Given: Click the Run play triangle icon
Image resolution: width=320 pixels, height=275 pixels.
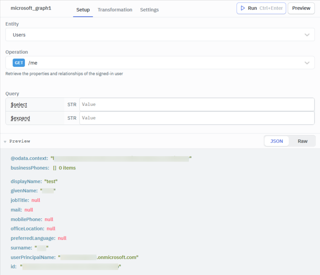Looking at the screenshot, I should [243, 8].
